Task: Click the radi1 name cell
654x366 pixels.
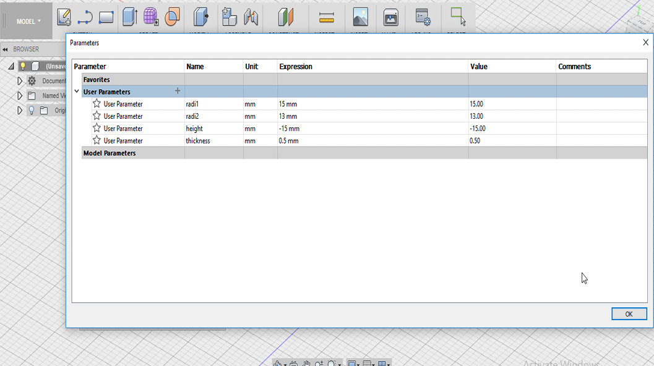Action: point(213,104)
